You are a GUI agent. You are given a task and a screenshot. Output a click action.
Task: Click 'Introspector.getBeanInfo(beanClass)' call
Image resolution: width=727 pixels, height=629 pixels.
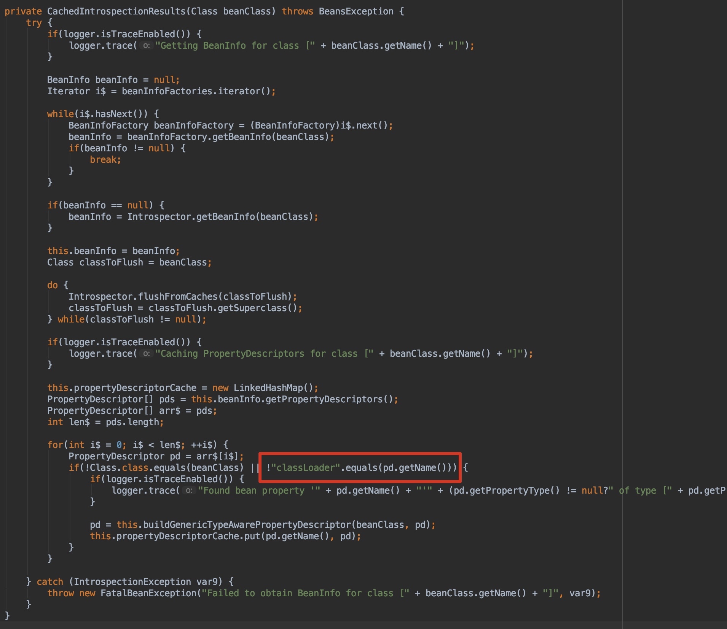[x=220, y=217]
